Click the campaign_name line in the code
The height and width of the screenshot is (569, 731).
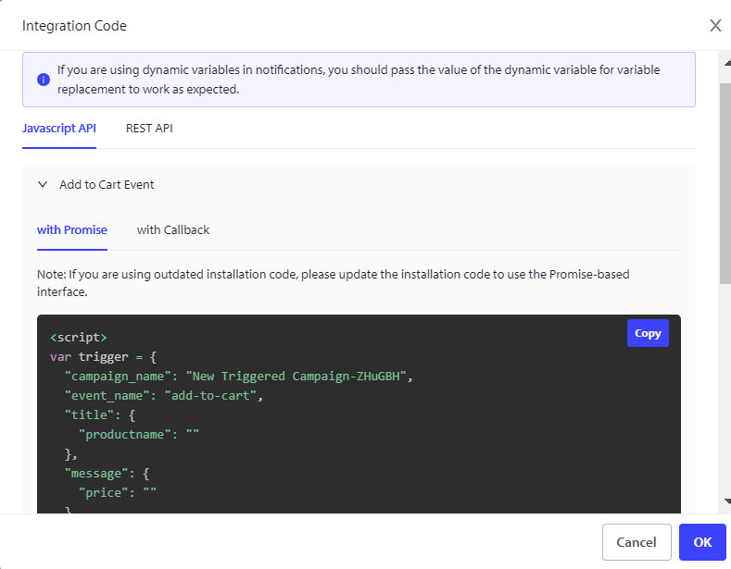point(237,377)
